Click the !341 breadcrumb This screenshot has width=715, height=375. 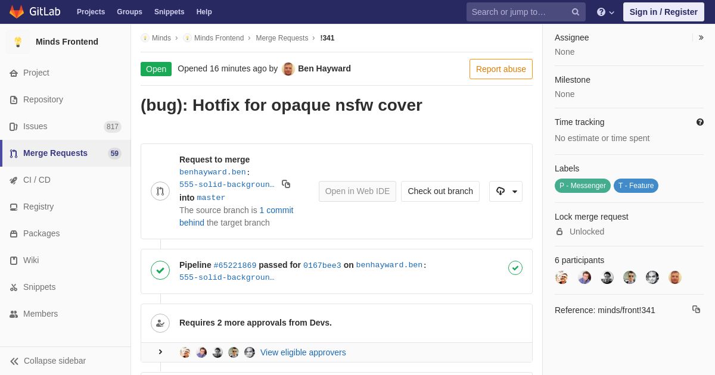pyautogui.click(x=327, y=38)
